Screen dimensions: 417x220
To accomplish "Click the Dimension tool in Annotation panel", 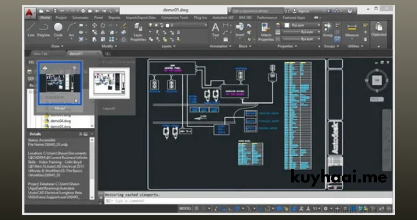I will [x=226, y=25].
